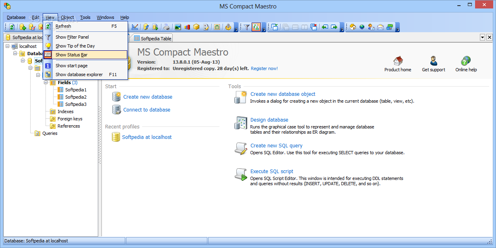Viewport: 496px width, 248px height.
Task: Click the create database profile icon with green plus
Action: [x=23, y=27]
